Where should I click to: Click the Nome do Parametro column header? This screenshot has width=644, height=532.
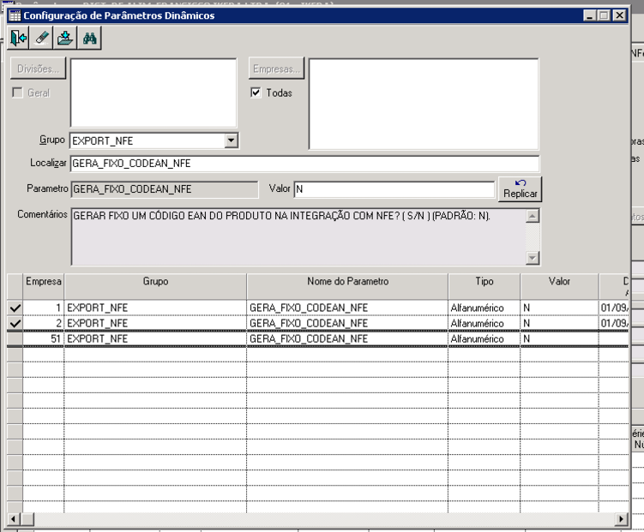tap(347, 286)
